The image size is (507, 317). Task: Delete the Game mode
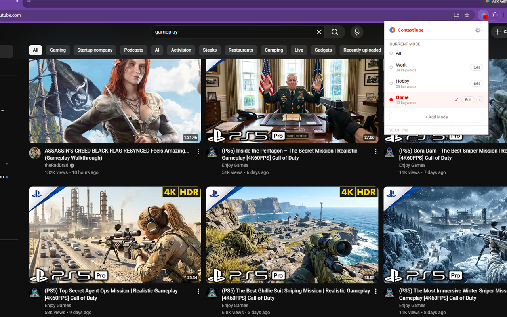480,100
